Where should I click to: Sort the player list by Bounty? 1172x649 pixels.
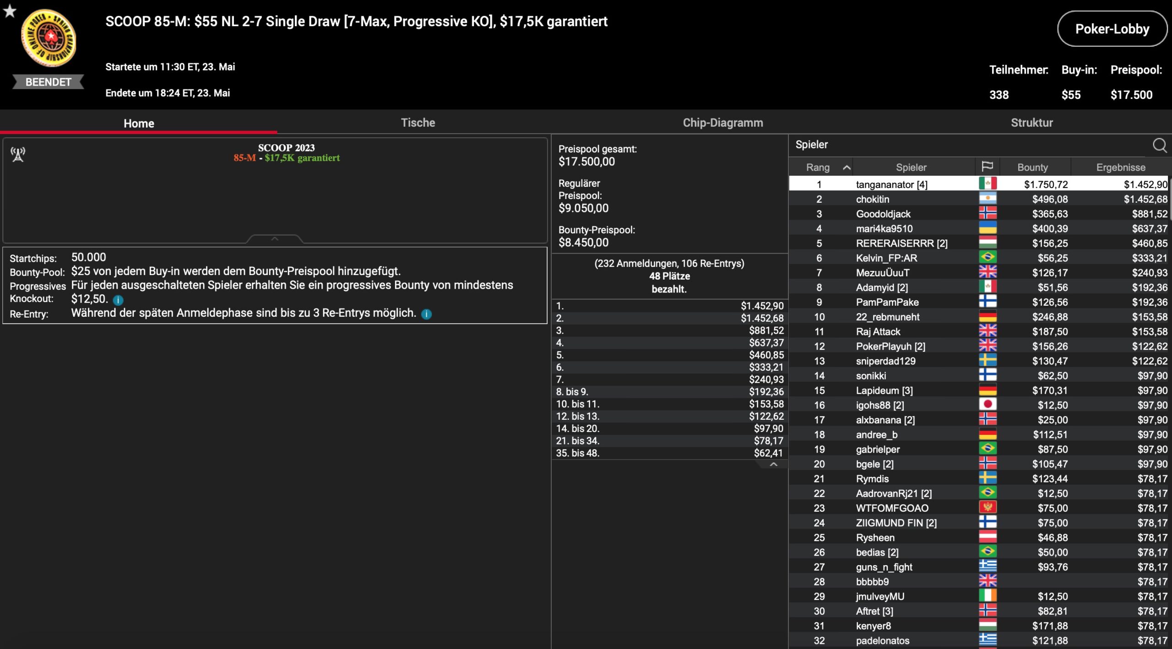pyautogui.click(x=1032, y=168)
